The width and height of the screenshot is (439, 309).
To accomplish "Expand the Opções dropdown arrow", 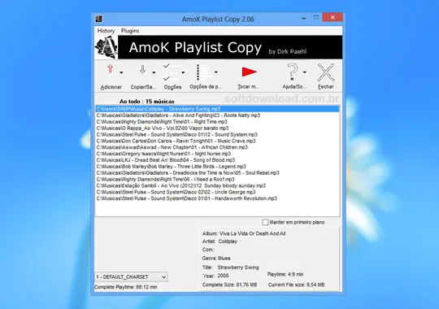I will [183, 72].
